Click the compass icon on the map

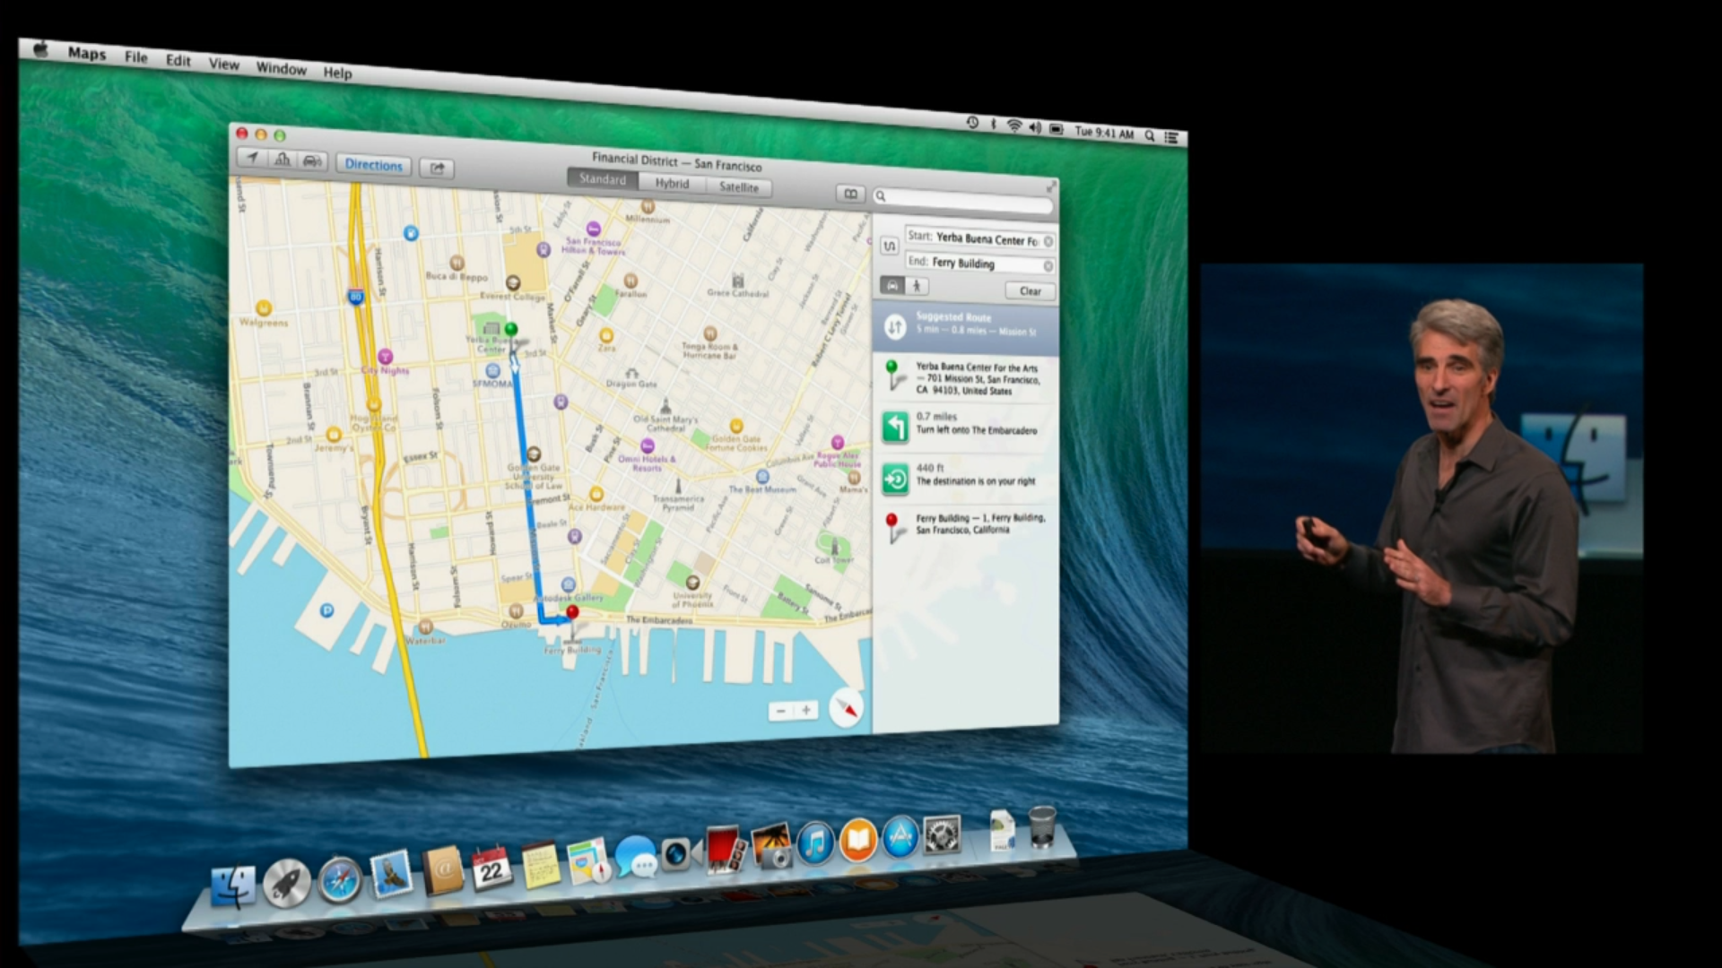[846, 708]
